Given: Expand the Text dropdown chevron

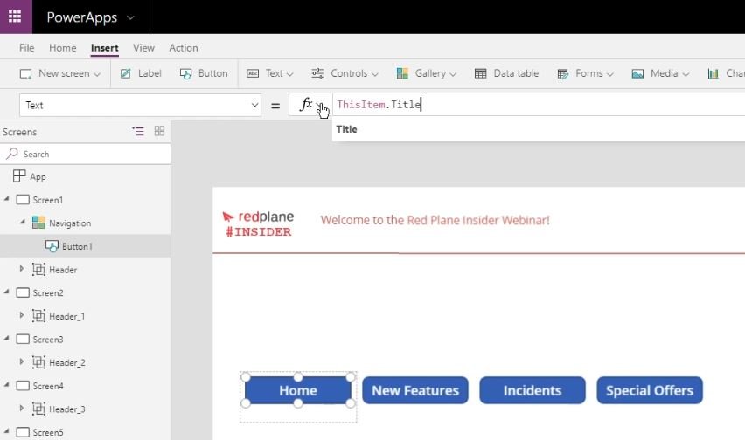Looking at the screenshot, I should point(289,74).
